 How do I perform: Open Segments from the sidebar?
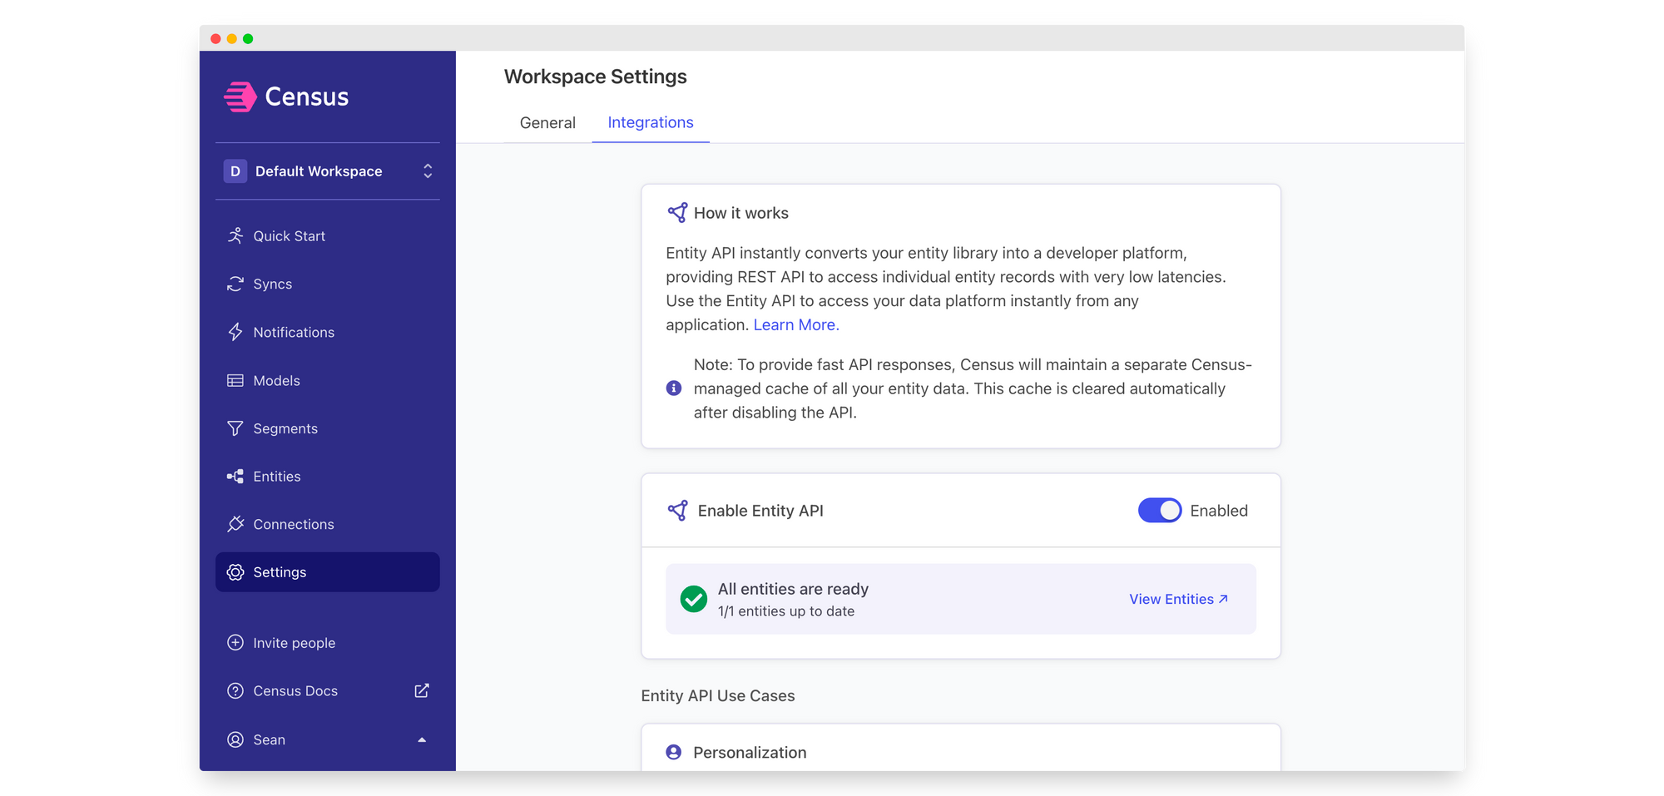pyautogui.click(x=285, y=428)
